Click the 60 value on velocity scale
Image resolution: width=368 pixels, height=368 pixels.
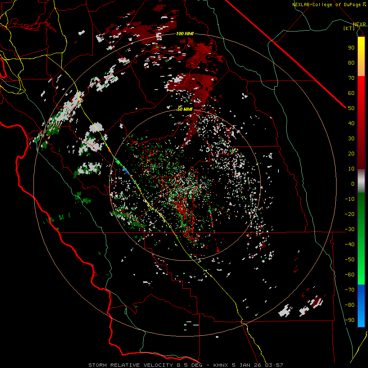coord(351,93)
